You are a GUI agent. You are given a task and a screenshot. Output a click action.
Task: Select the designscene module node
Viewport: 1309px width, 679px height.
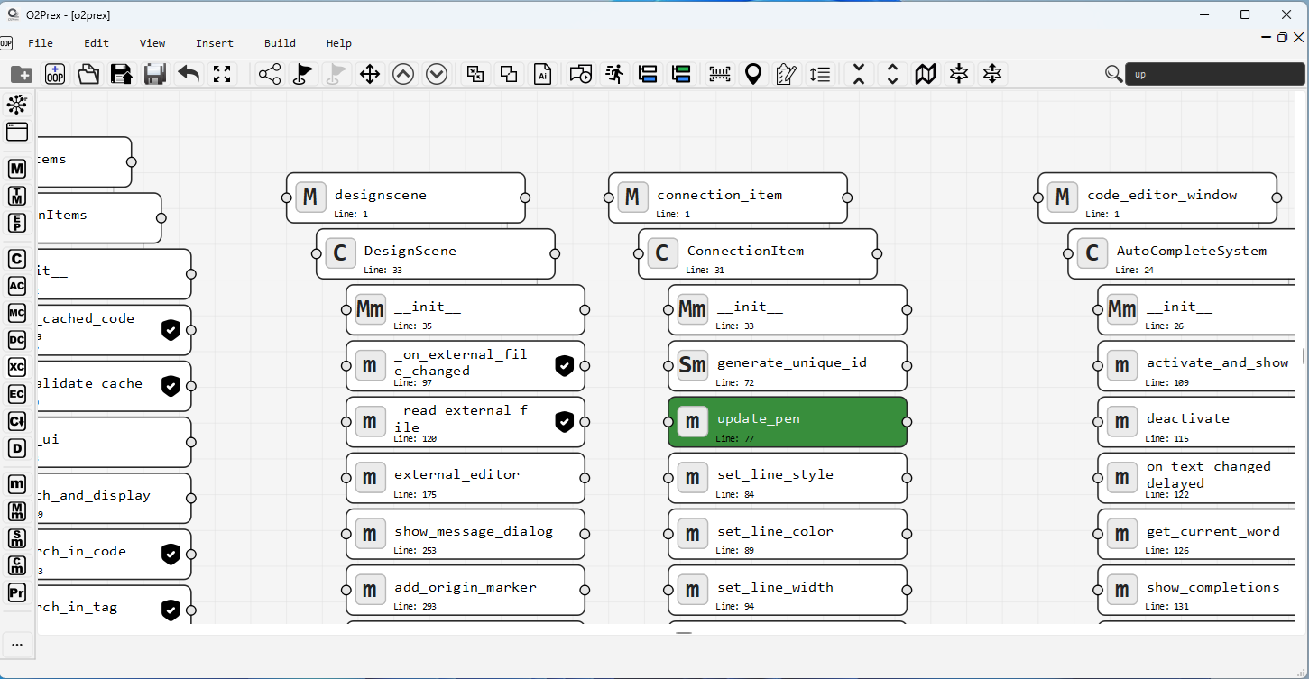pos(406,197)
